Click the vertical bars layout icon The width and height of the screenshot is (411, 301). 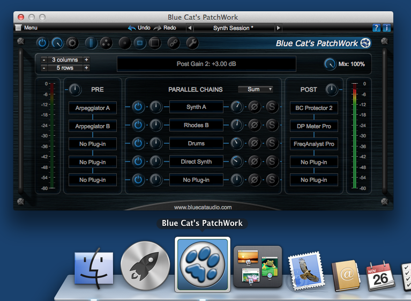[91, 43]
